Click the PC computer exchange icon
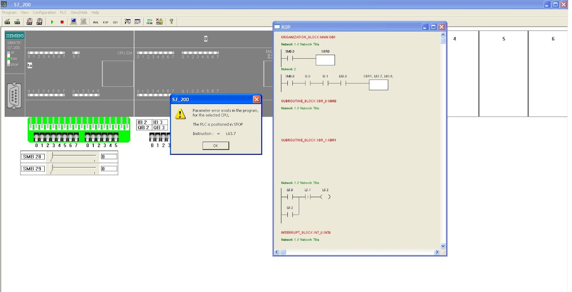Screen dimensions: 572x292 (74, 22)
